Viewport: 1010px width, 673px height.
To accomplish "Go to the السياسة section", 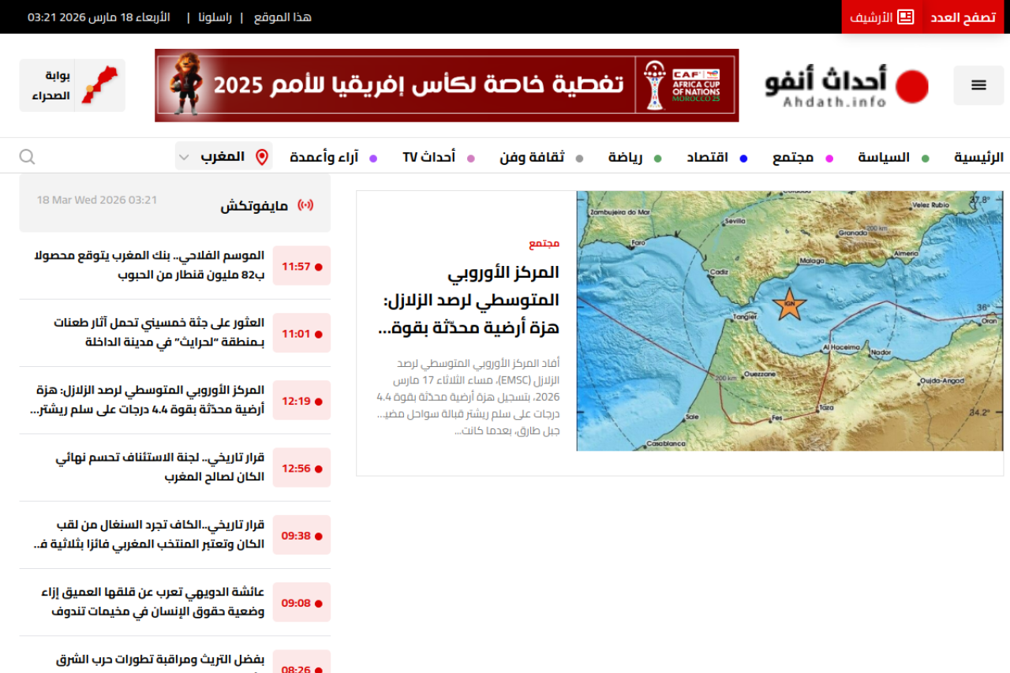I will [x=884, y=157].
